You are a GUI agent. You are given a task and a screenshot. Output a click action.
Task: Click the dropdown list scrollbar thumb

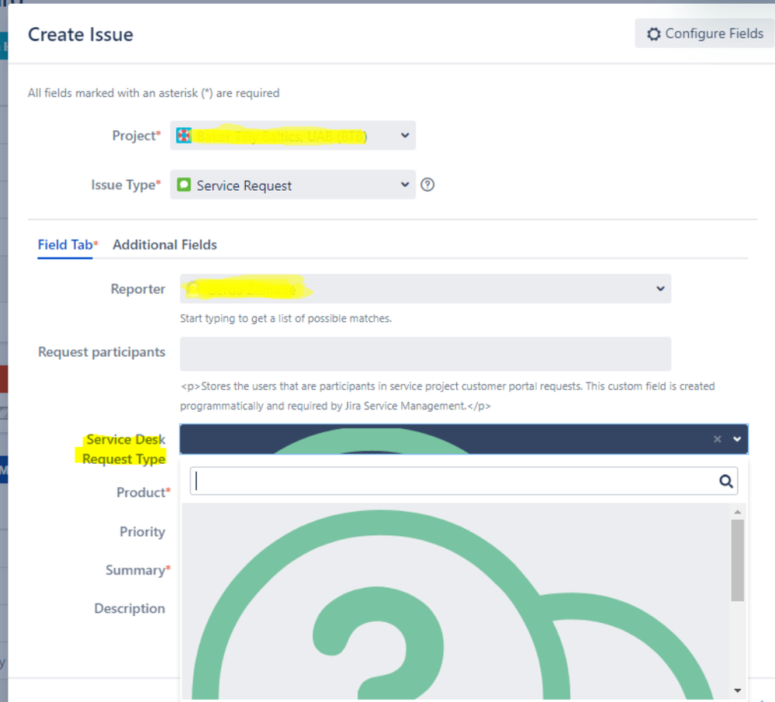(x=738, y=561)
